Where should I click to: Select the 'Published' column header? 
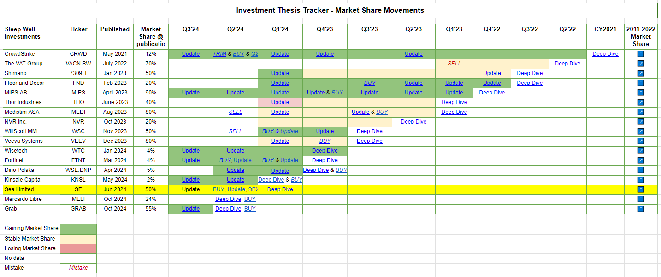tap(115, 37)
